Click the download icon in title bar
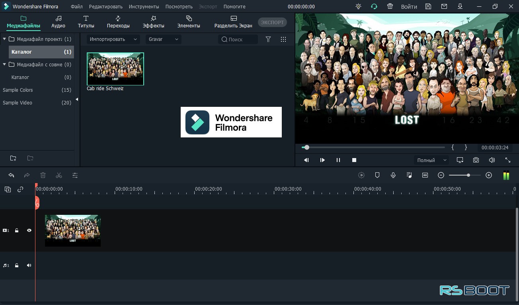Image resolution: width=519 pixels, height=305 pixels. (x=460, y=6)
